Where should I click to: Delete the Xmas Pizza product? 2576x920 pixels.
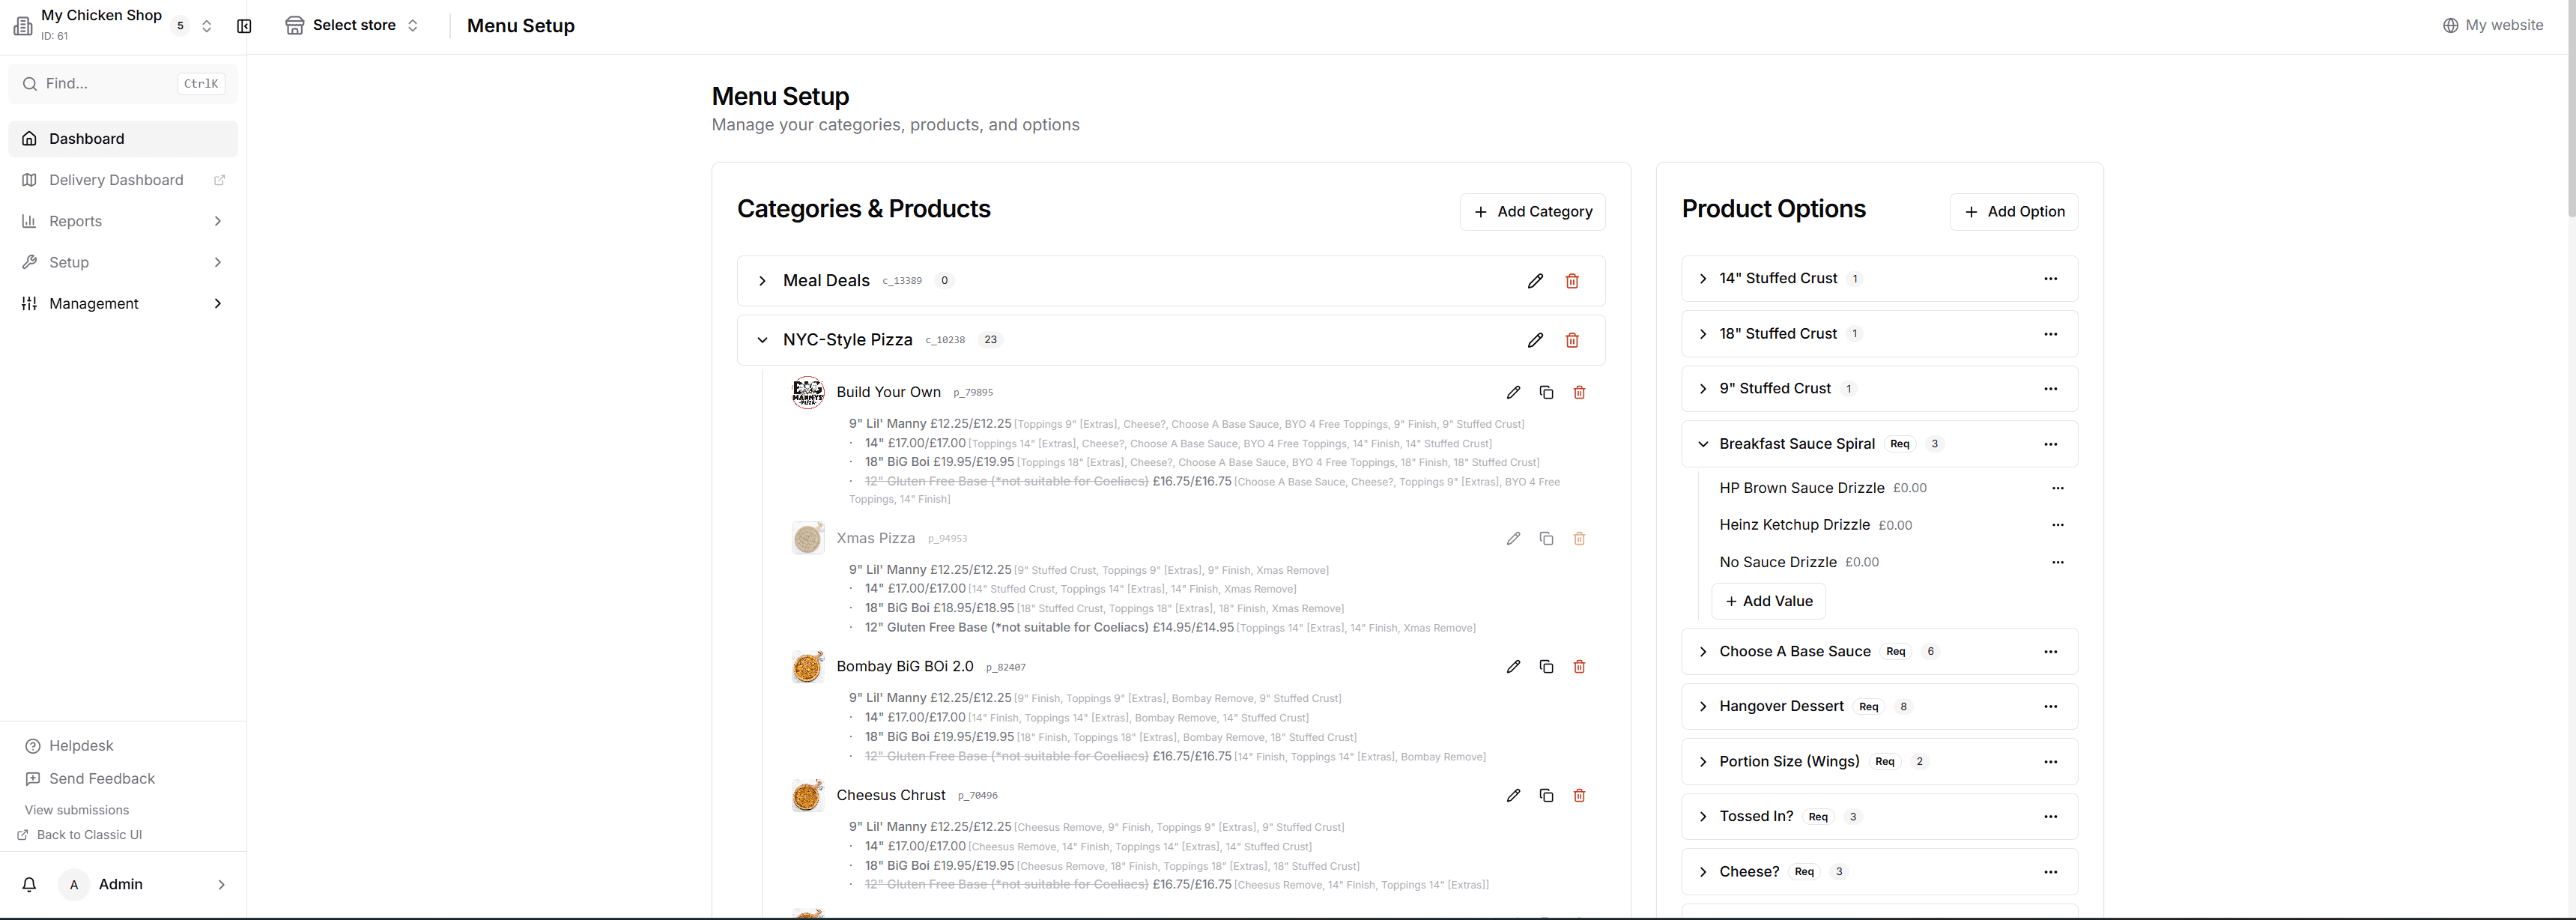click(x=1579, y=538)
